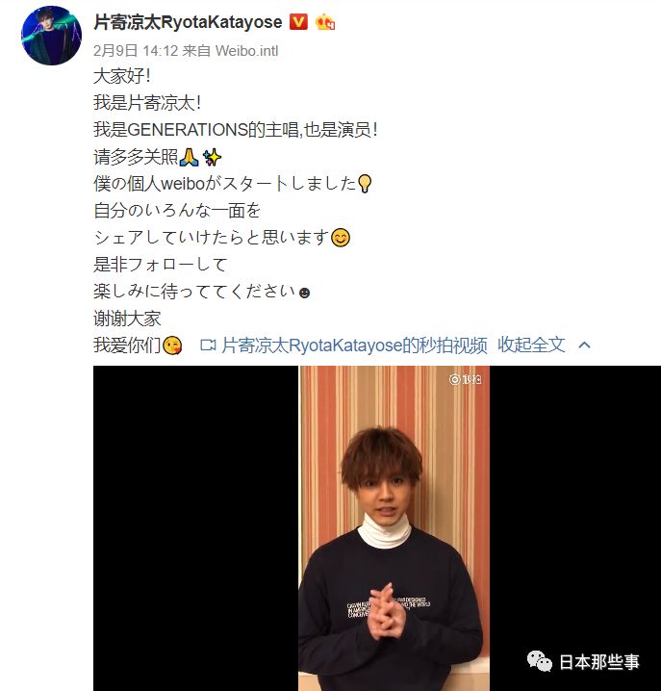Open the 片寄凉太RyotaKatayose username link
The width and height of the screenshot is (661, 691).
(188, 22)
